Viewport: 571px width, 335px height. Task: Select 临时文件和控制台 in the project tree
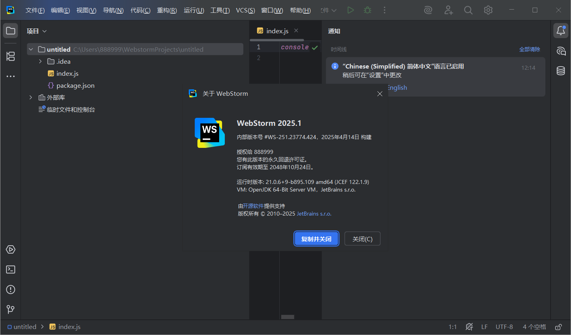tap(71, 109)
